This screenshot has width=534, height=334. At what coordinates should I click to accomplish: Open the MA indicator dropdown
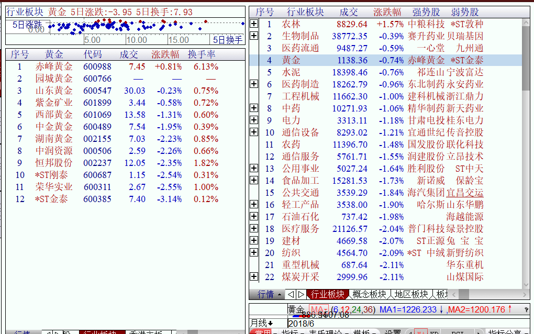click(x=318, y=309)
